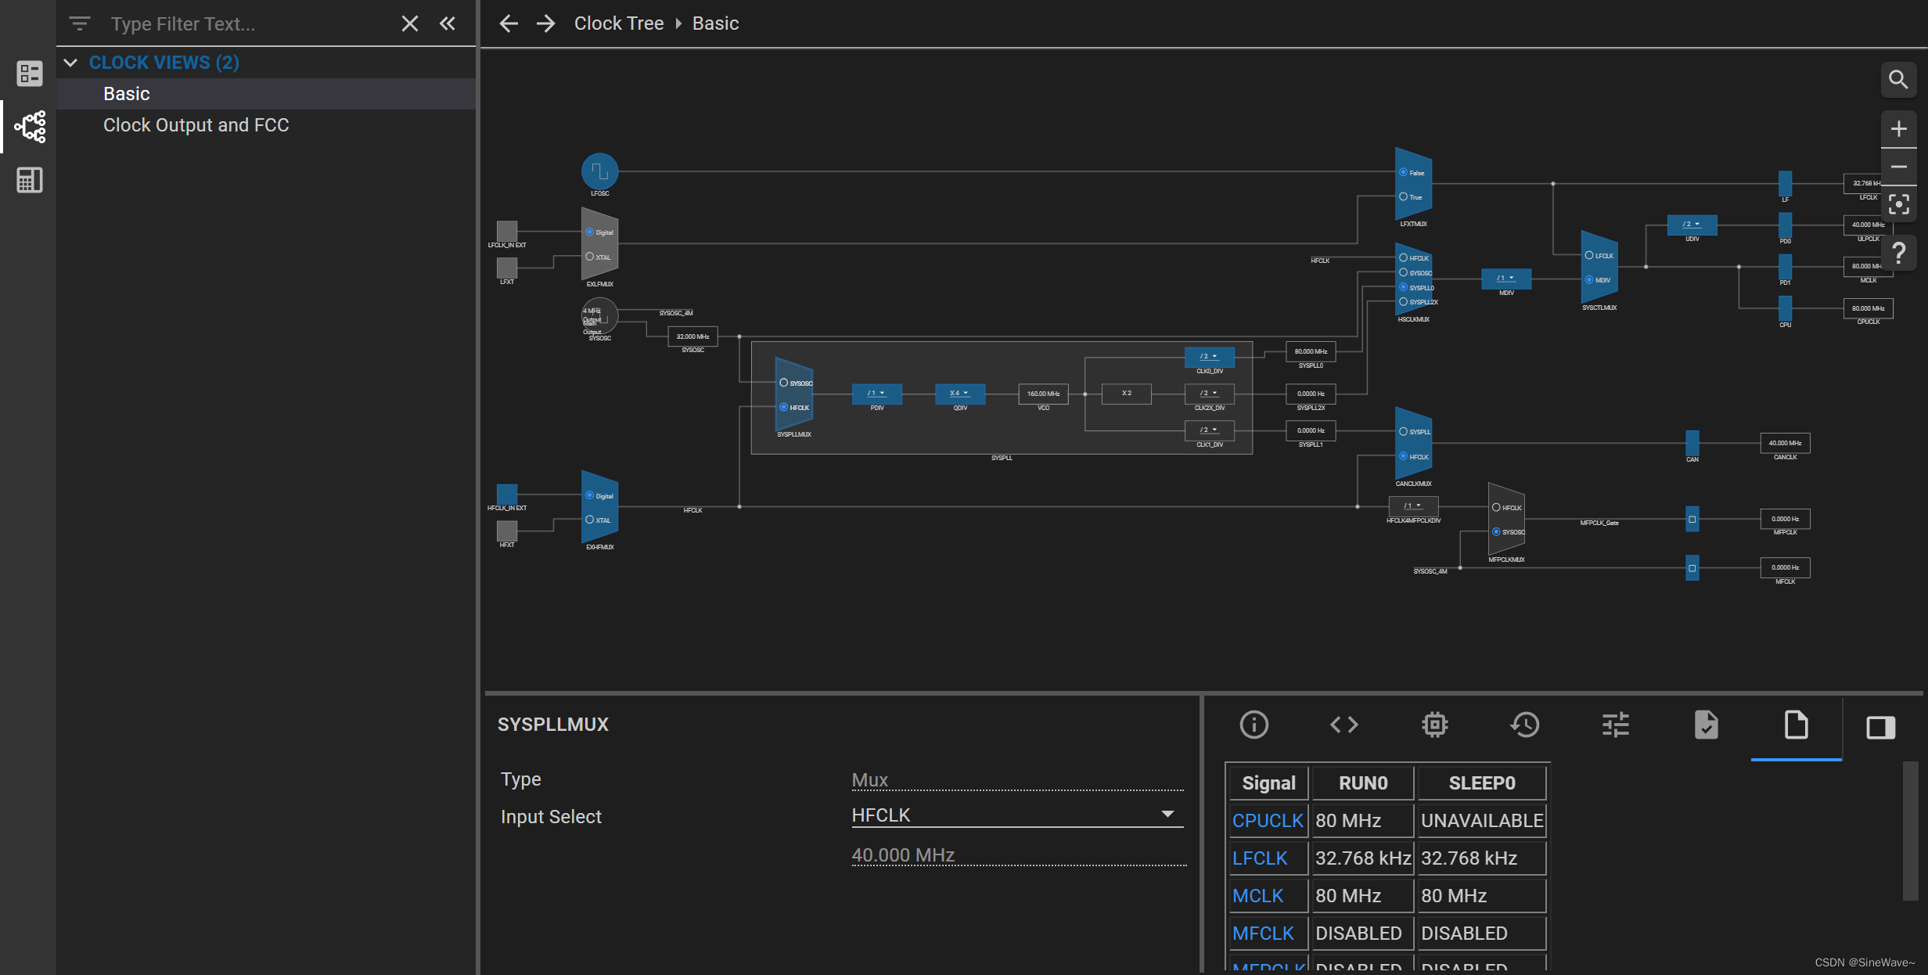Click the diagram search magnifier icon
1928x975 pixels.
pyautogui.click(x=1898, y=79)
